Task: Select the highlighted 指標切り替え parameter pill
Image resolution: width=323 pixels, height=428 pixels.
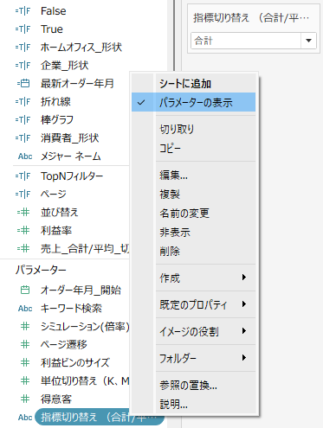Action: click(x=100, y=417)
